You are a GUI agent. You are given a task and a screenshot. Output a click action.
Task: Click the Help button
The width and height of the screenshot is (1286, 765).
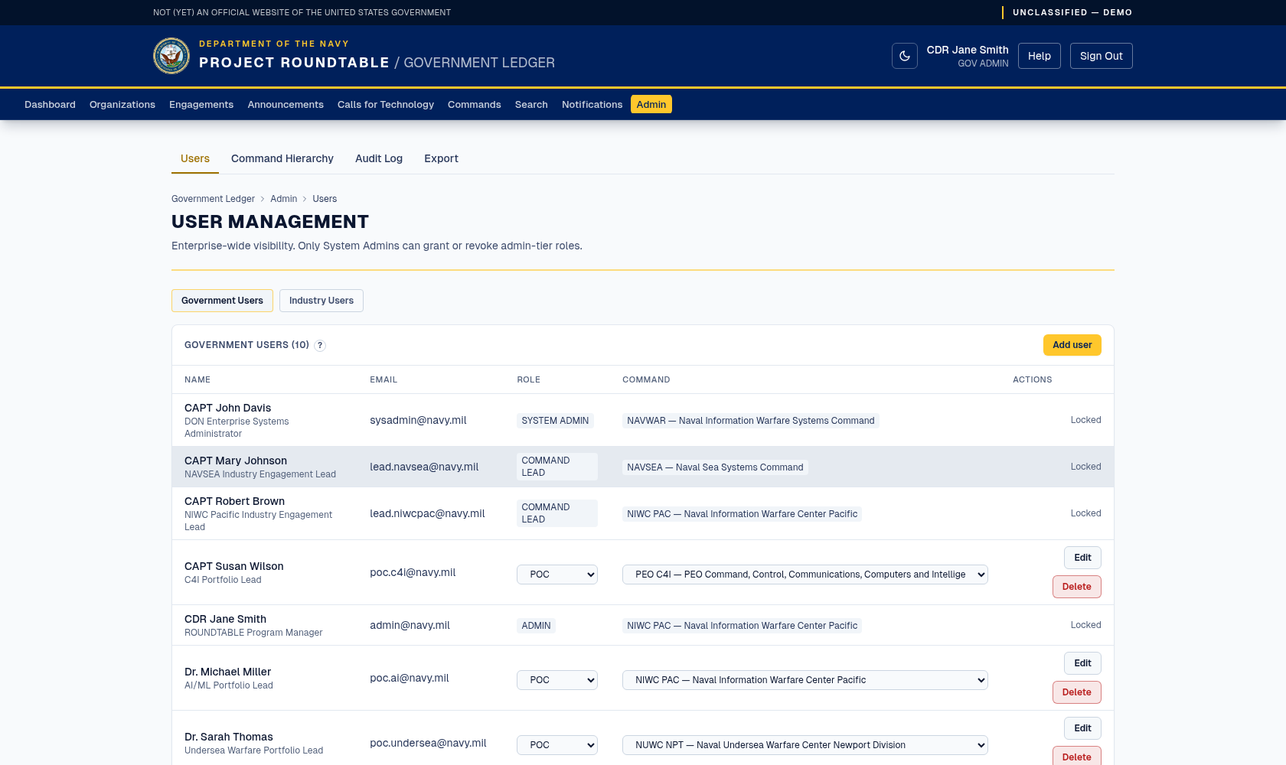[1040, 56]
